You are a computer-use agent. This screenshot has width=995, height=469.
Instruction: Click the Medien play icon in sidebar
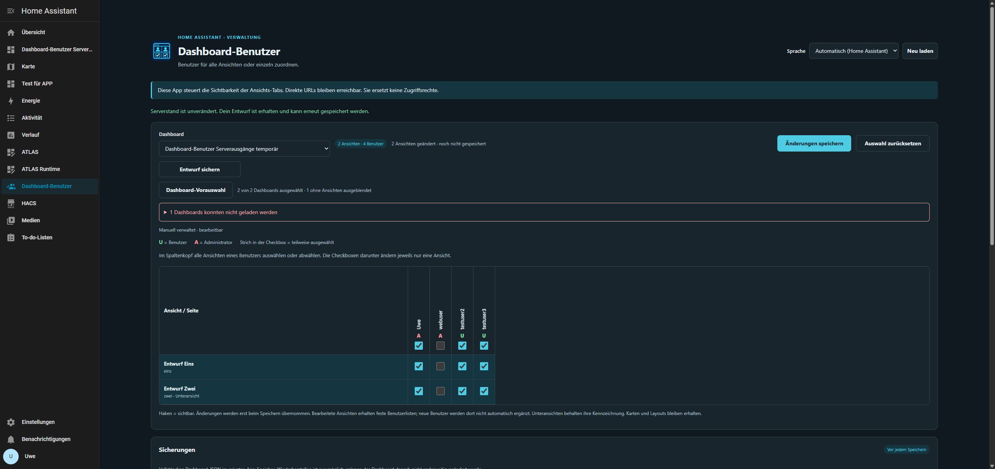tap(11, 220)
